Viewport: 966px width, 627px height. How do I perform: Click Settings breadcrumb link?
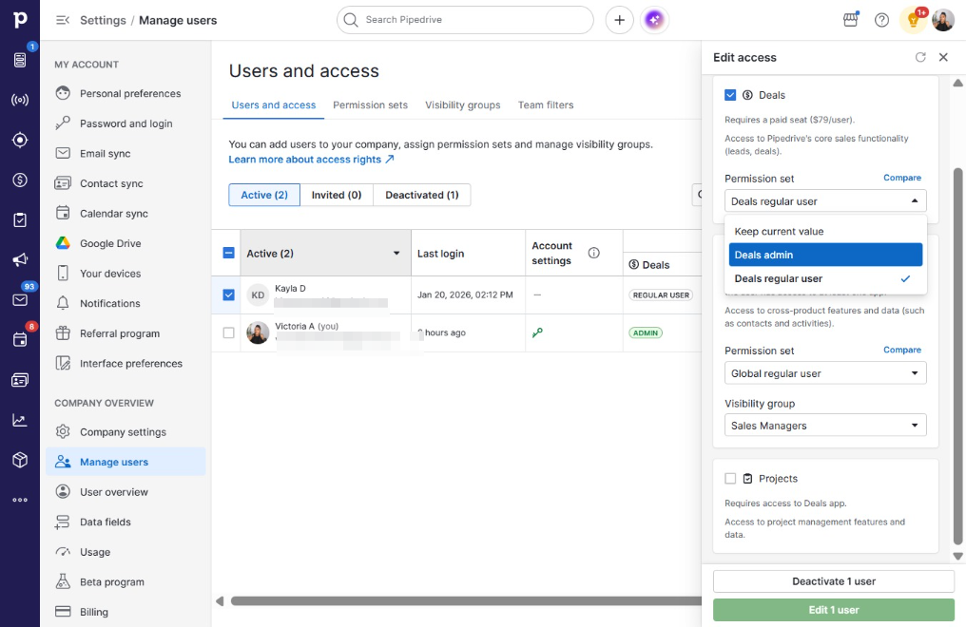tap(103, 20)
